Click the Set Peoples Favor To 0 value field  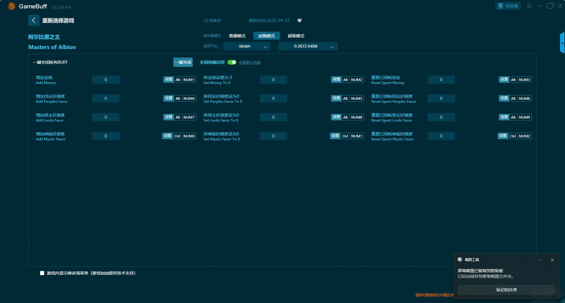tap(273, 98)
